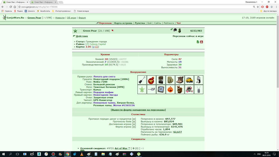
Task: Click the green star syndicate icon by player name
Action: tap(75, 31)
